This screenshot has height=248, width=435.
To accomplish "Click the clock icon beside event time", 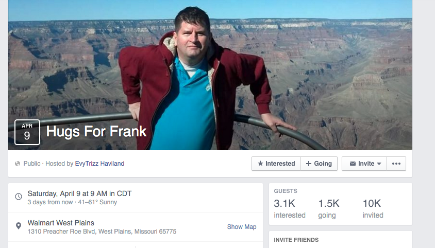I will click(19, 197).
